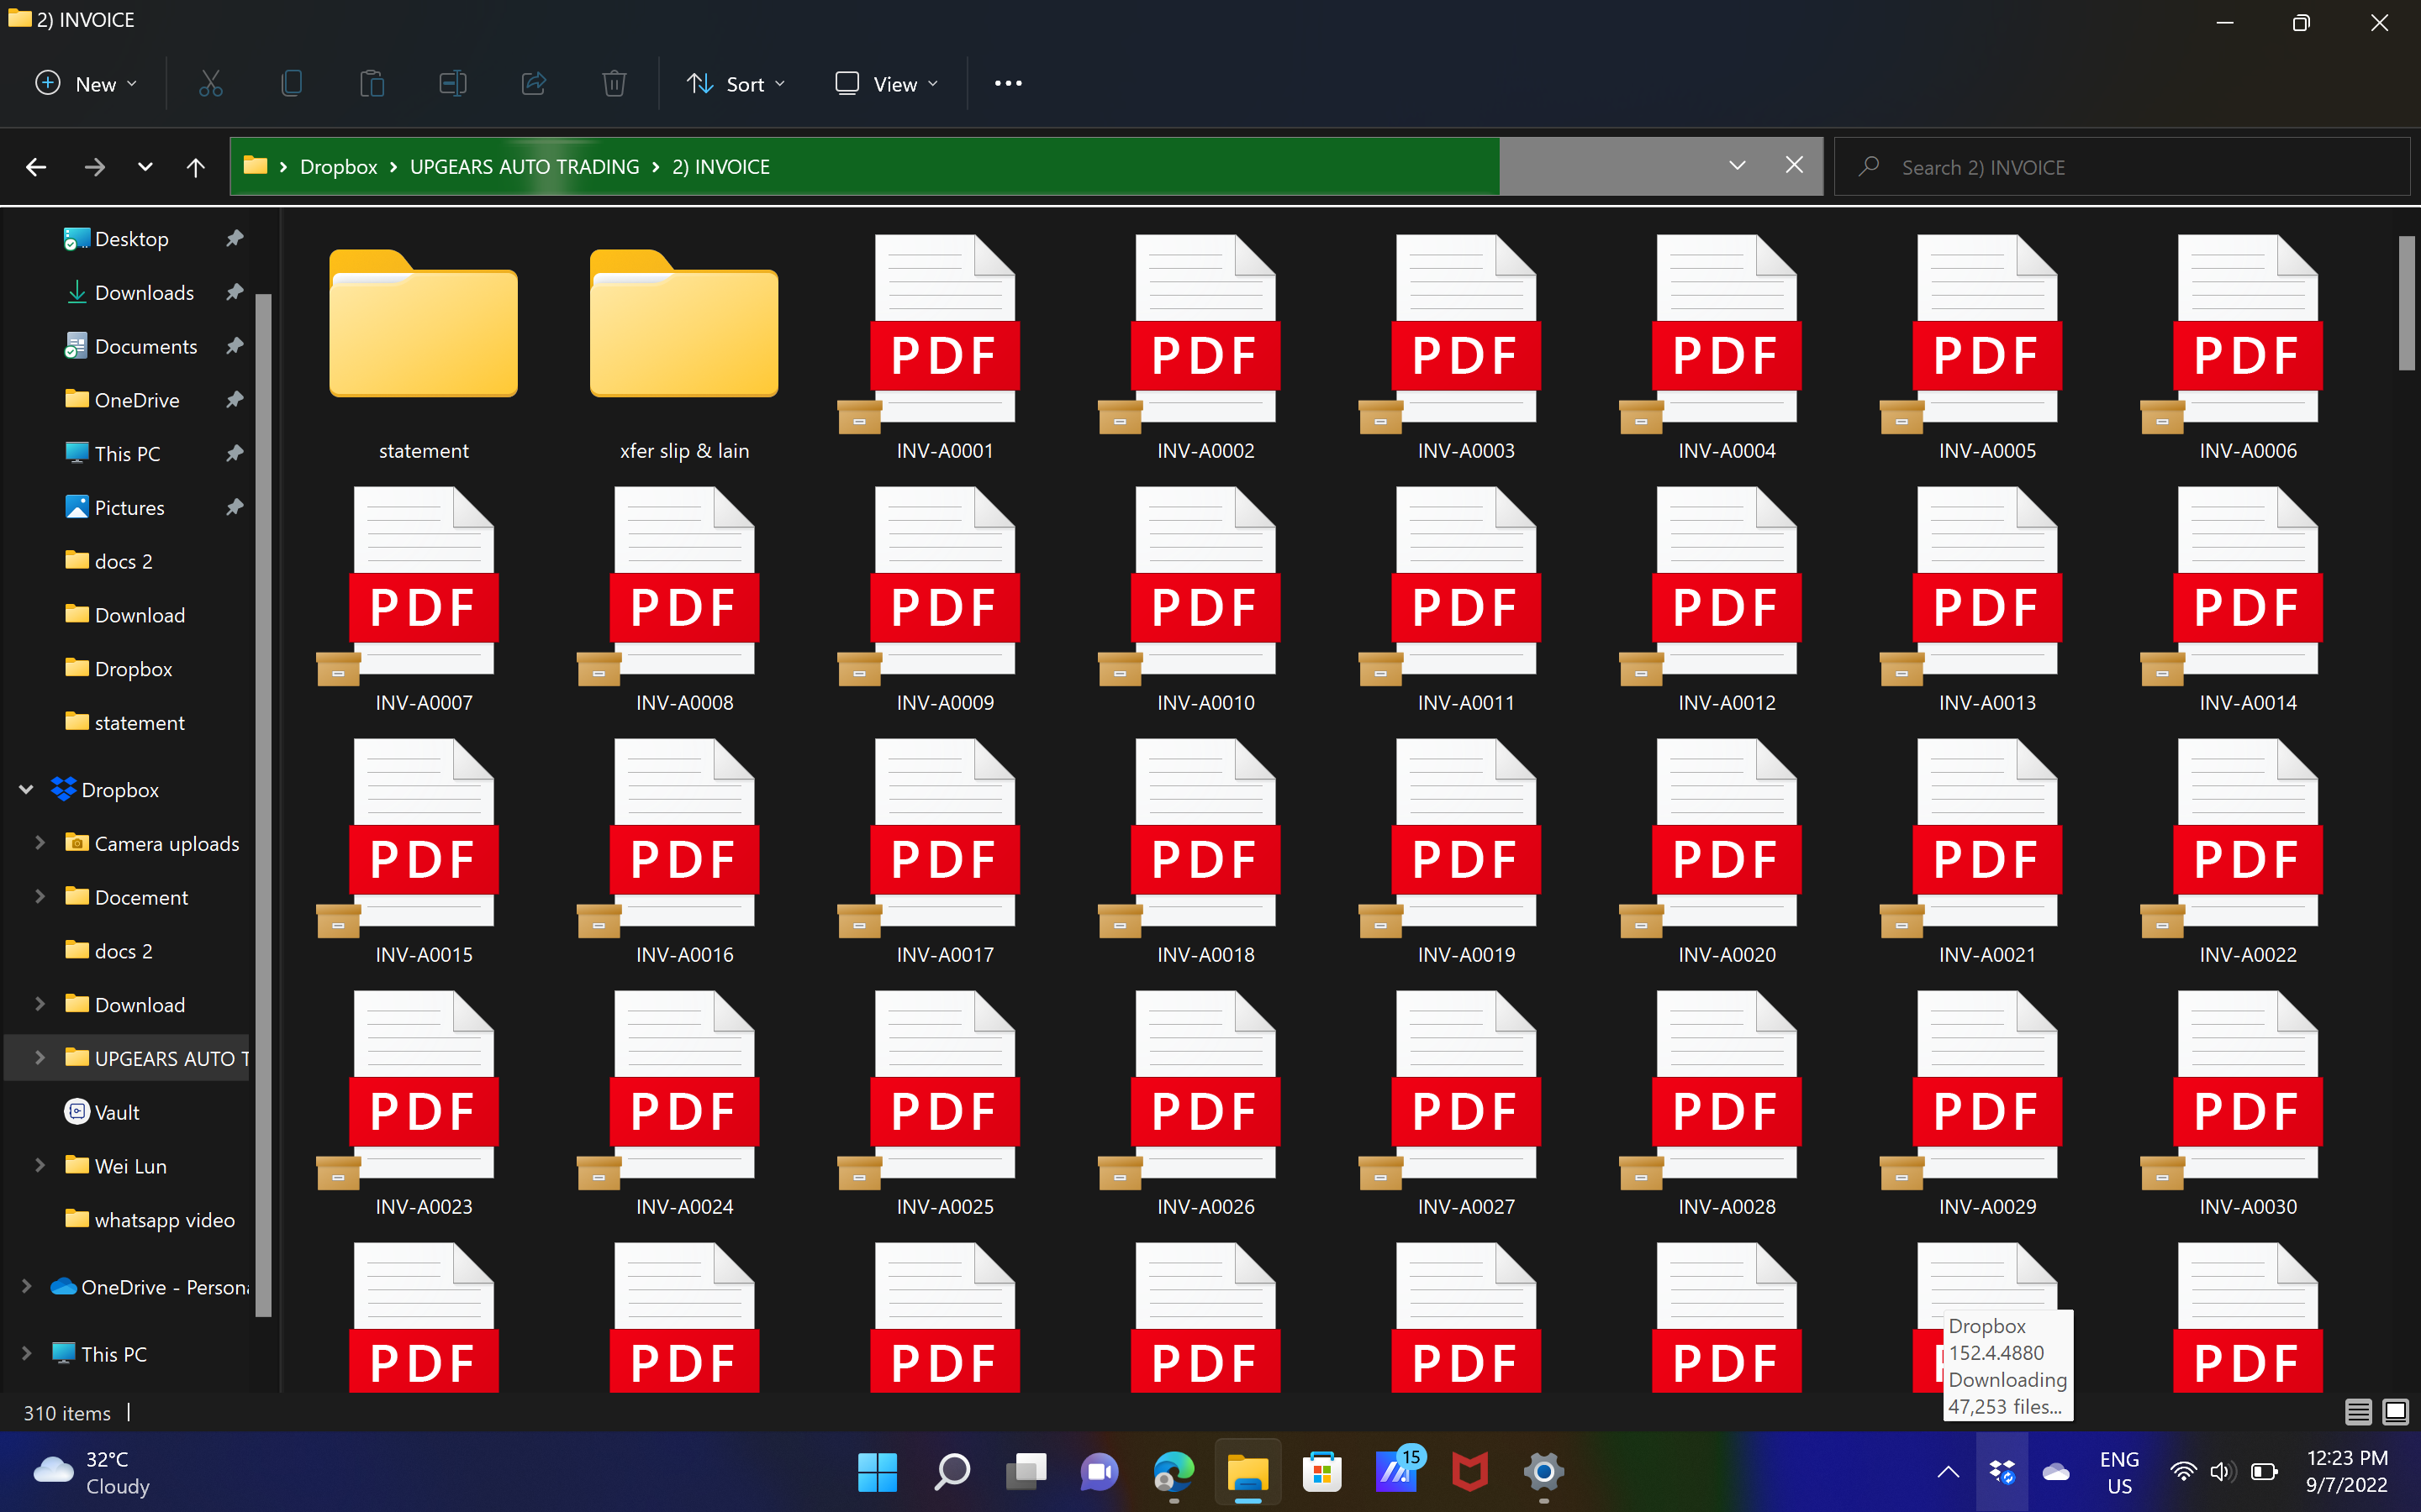Open Windows Start menu
Screen dimensions: 2421x1512
pos(878,1472)
